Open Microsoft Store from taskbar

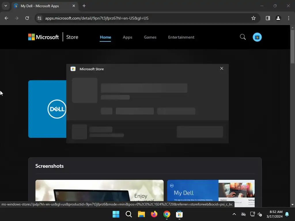pos(179,214)
